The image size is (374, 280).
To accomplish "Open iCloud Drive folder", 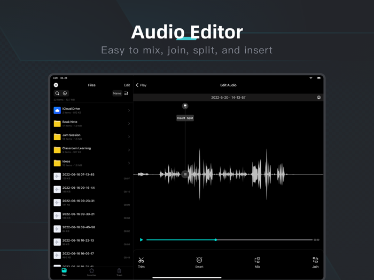I will click(x=91, y=110).
